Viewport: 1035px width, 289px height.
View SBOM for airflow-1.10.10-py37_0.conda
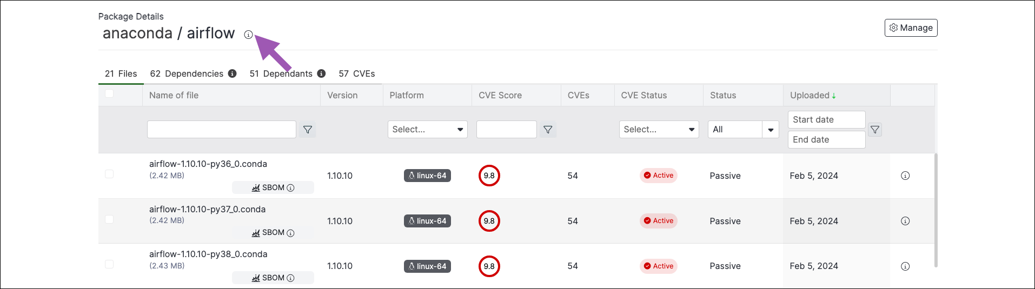273,233
